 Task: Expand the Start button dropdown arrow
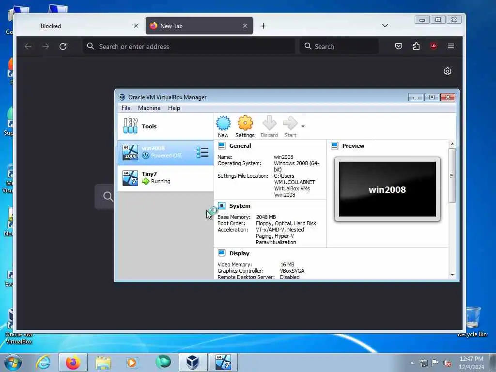[303, 126]
